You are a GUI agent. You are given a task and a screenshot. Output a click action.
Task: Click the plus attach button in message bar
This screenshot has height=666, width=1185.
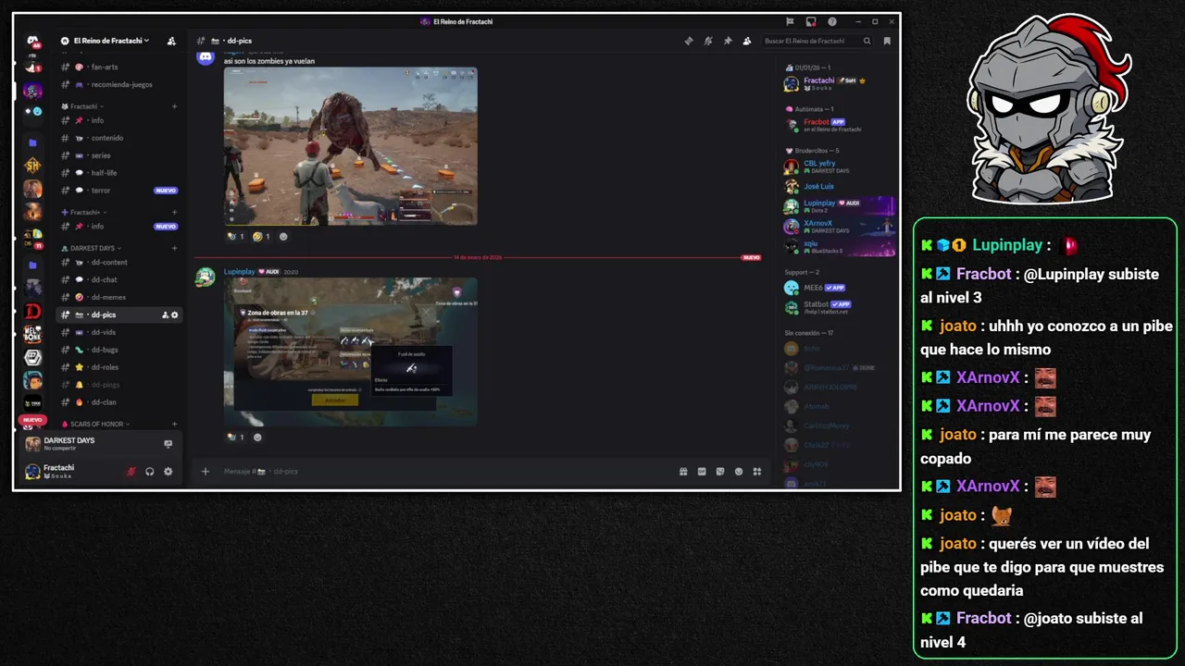point(206,472)
